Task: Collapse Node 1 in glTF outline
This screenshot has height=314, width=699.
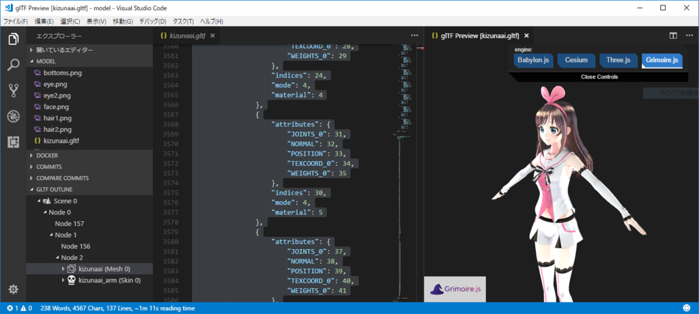Action: 51,235
